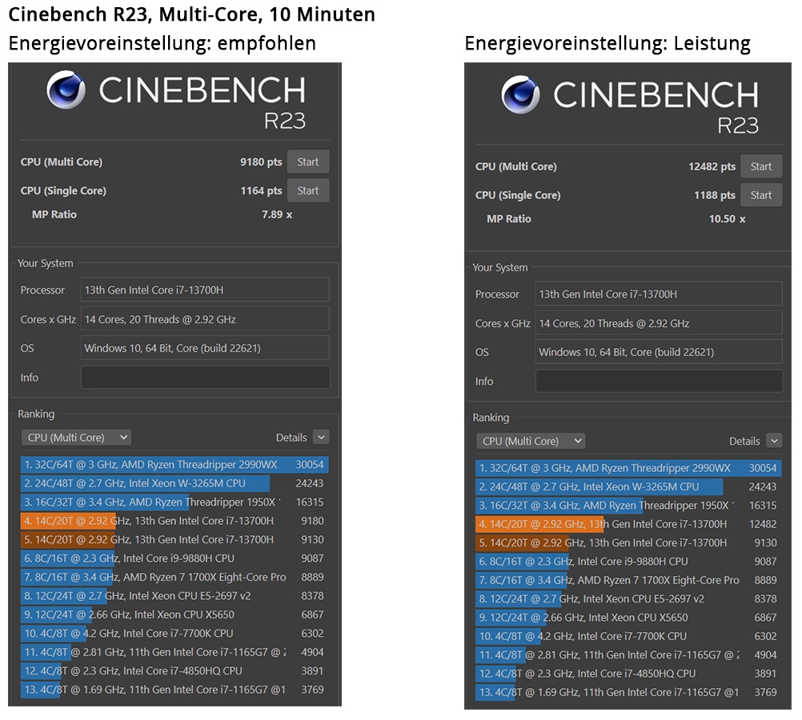
Task: Click Processor field in left panel
Action: (x=205, y=290)
